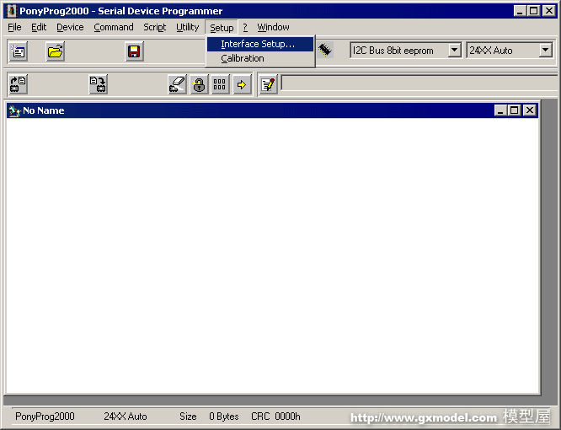The height and width of the screenshot is (430, 561).
Task: Choose Calibration in the Setup menu
Action: tap(243, 58)
